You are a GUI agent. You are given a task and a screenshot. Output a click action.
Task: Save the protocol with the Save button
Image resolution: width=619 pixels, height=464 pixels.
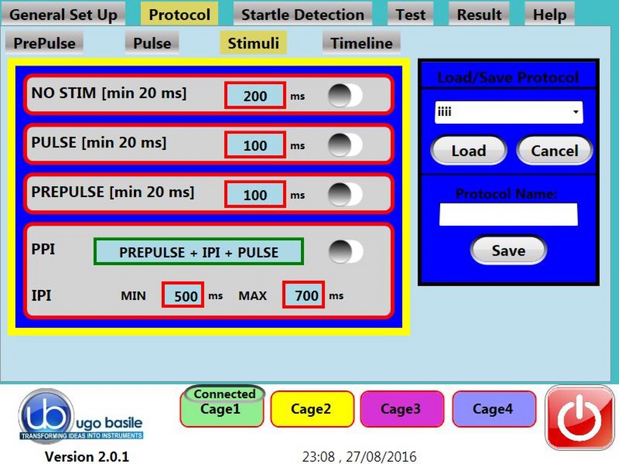point(508,250)
